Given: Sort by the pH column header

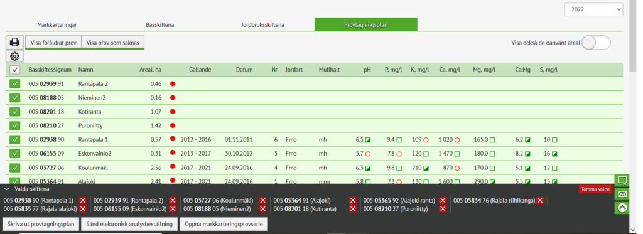Looking at the screenshot, I should tap(367, 70).
